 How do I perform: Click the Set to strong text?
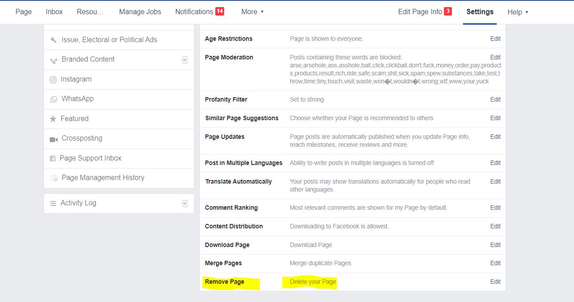tap(307, 99)
